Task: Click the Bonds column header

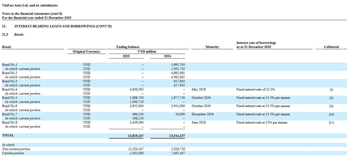Action: pyautogui.click(x=7, y=47)
